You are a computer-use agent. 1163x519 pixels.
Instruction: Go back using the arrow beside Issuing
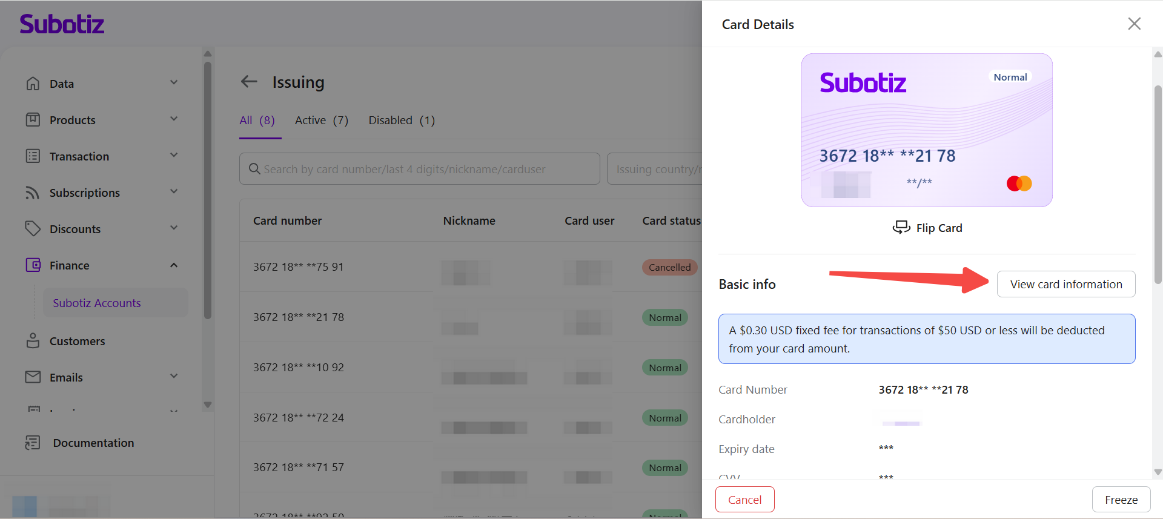tap(249, 82)
